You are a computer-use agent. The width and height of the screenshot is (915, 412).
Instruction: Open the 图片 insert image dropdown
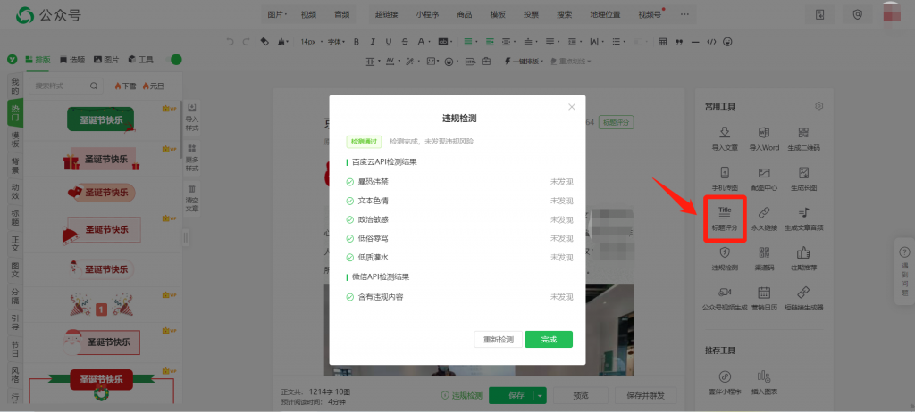[277, 14]
